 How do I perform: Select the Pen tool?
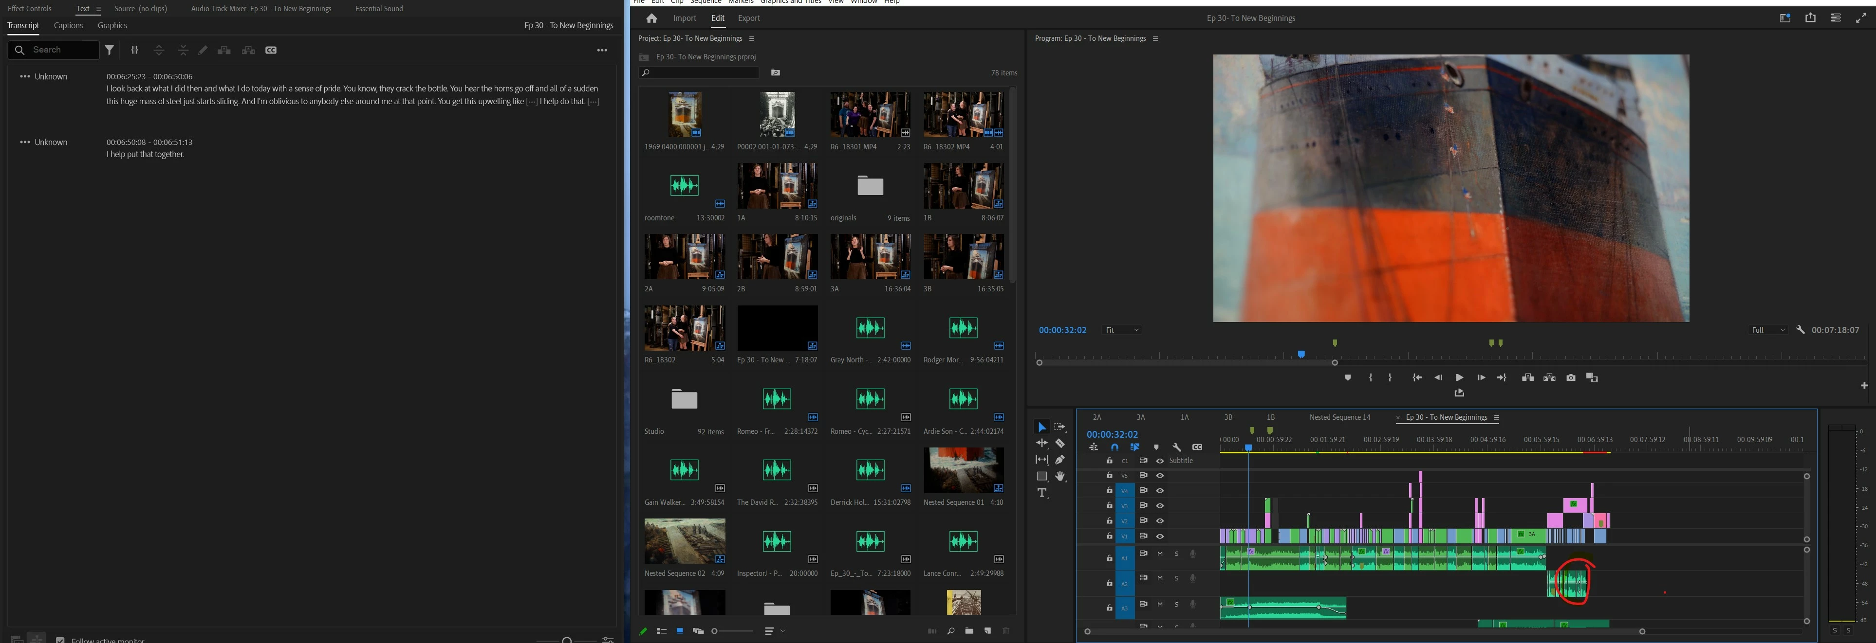(x=1059, y=459)
